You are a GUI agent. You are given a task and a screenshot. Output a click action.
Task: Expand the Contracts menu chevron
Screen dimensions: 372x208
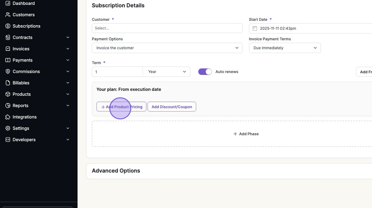68,37
